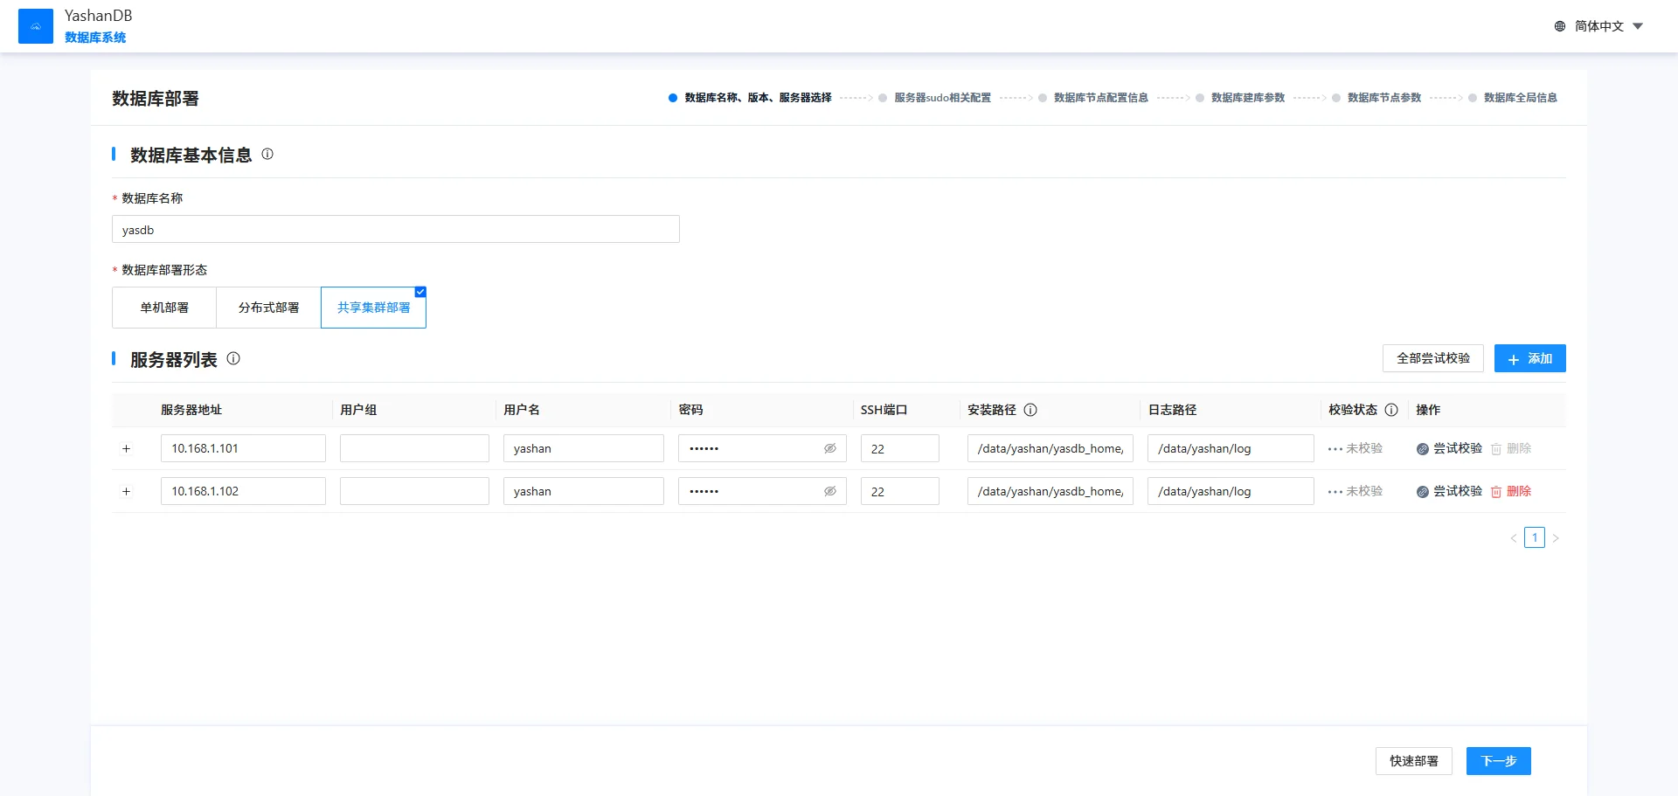
Task: Show password for server 10.168.1.101
Action: (830, 448)
